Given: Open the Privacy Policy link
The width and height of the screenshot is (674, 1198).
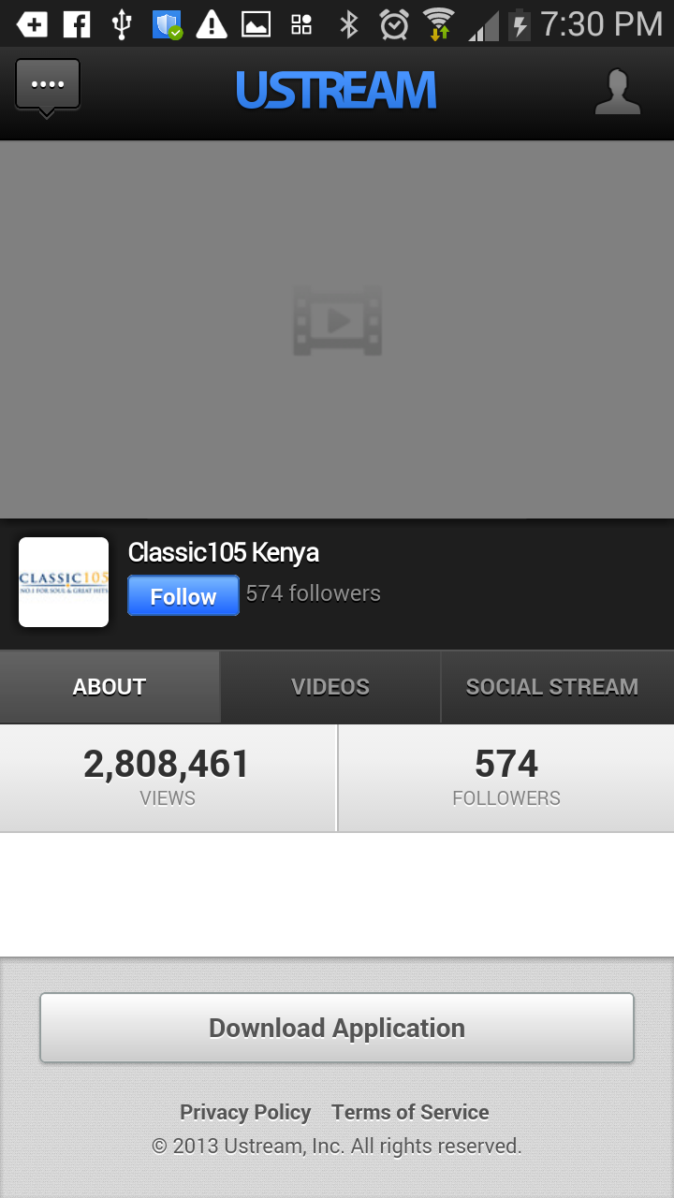Looking at the screenshot, I should (x=245, y=1112).
